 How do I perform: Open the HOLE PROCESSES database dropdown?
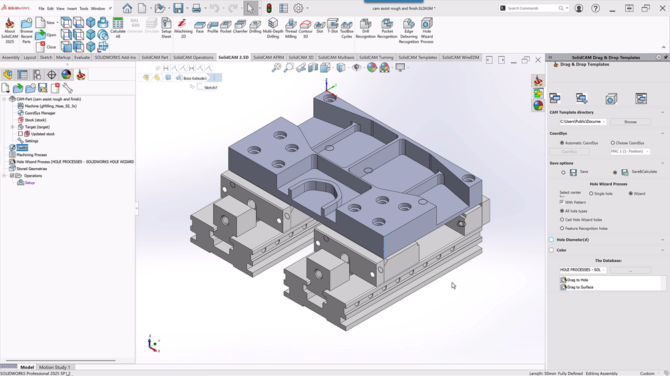(x=604, y=270)
